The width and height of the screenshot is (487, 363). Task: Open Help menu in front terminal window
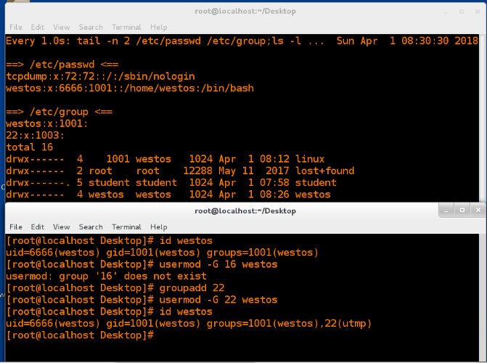point(159,227)
